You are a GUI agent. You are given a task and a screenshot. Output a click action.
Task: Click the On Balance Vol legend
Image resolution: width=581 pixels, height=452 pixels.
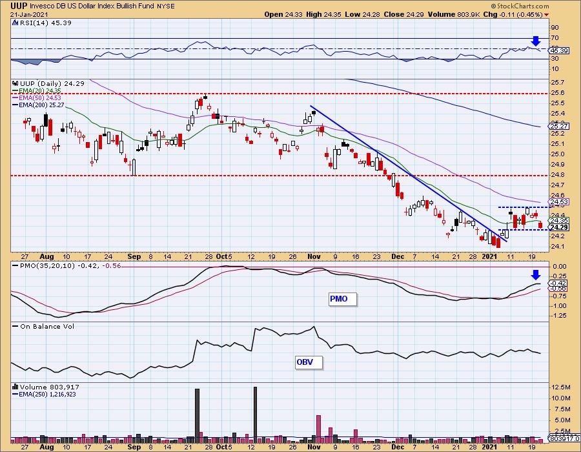(47, 326)
